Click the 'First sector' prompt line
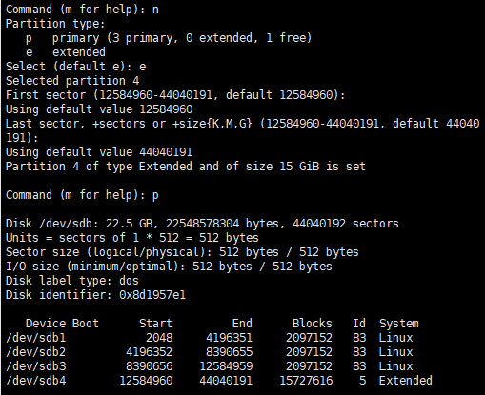 [x=175, y=95]
